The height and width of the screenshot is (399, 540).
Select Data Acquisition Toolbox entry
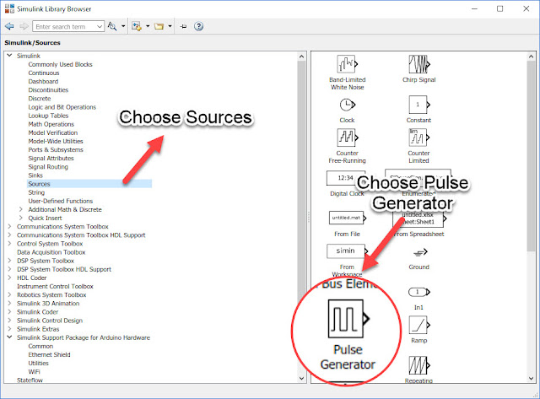(51, 252)
